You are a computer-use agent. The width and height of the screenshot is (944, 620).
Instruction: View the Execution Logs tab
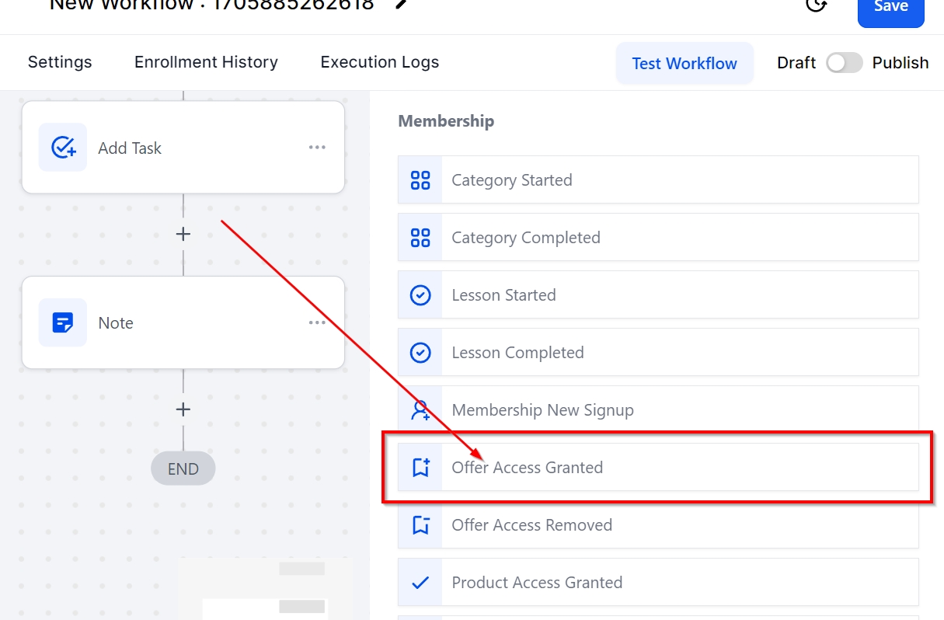click(x=379, y=62)
